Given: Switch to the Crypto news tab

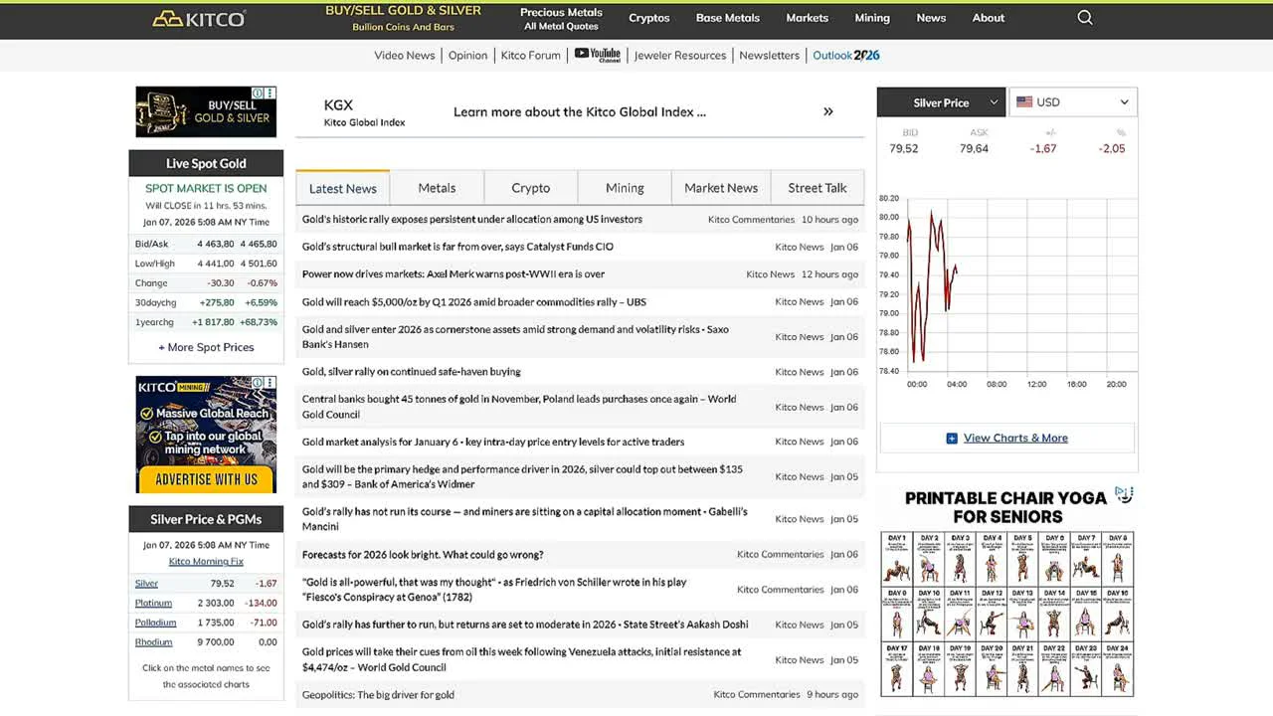Looking at the screenshot, I should 530,188.
